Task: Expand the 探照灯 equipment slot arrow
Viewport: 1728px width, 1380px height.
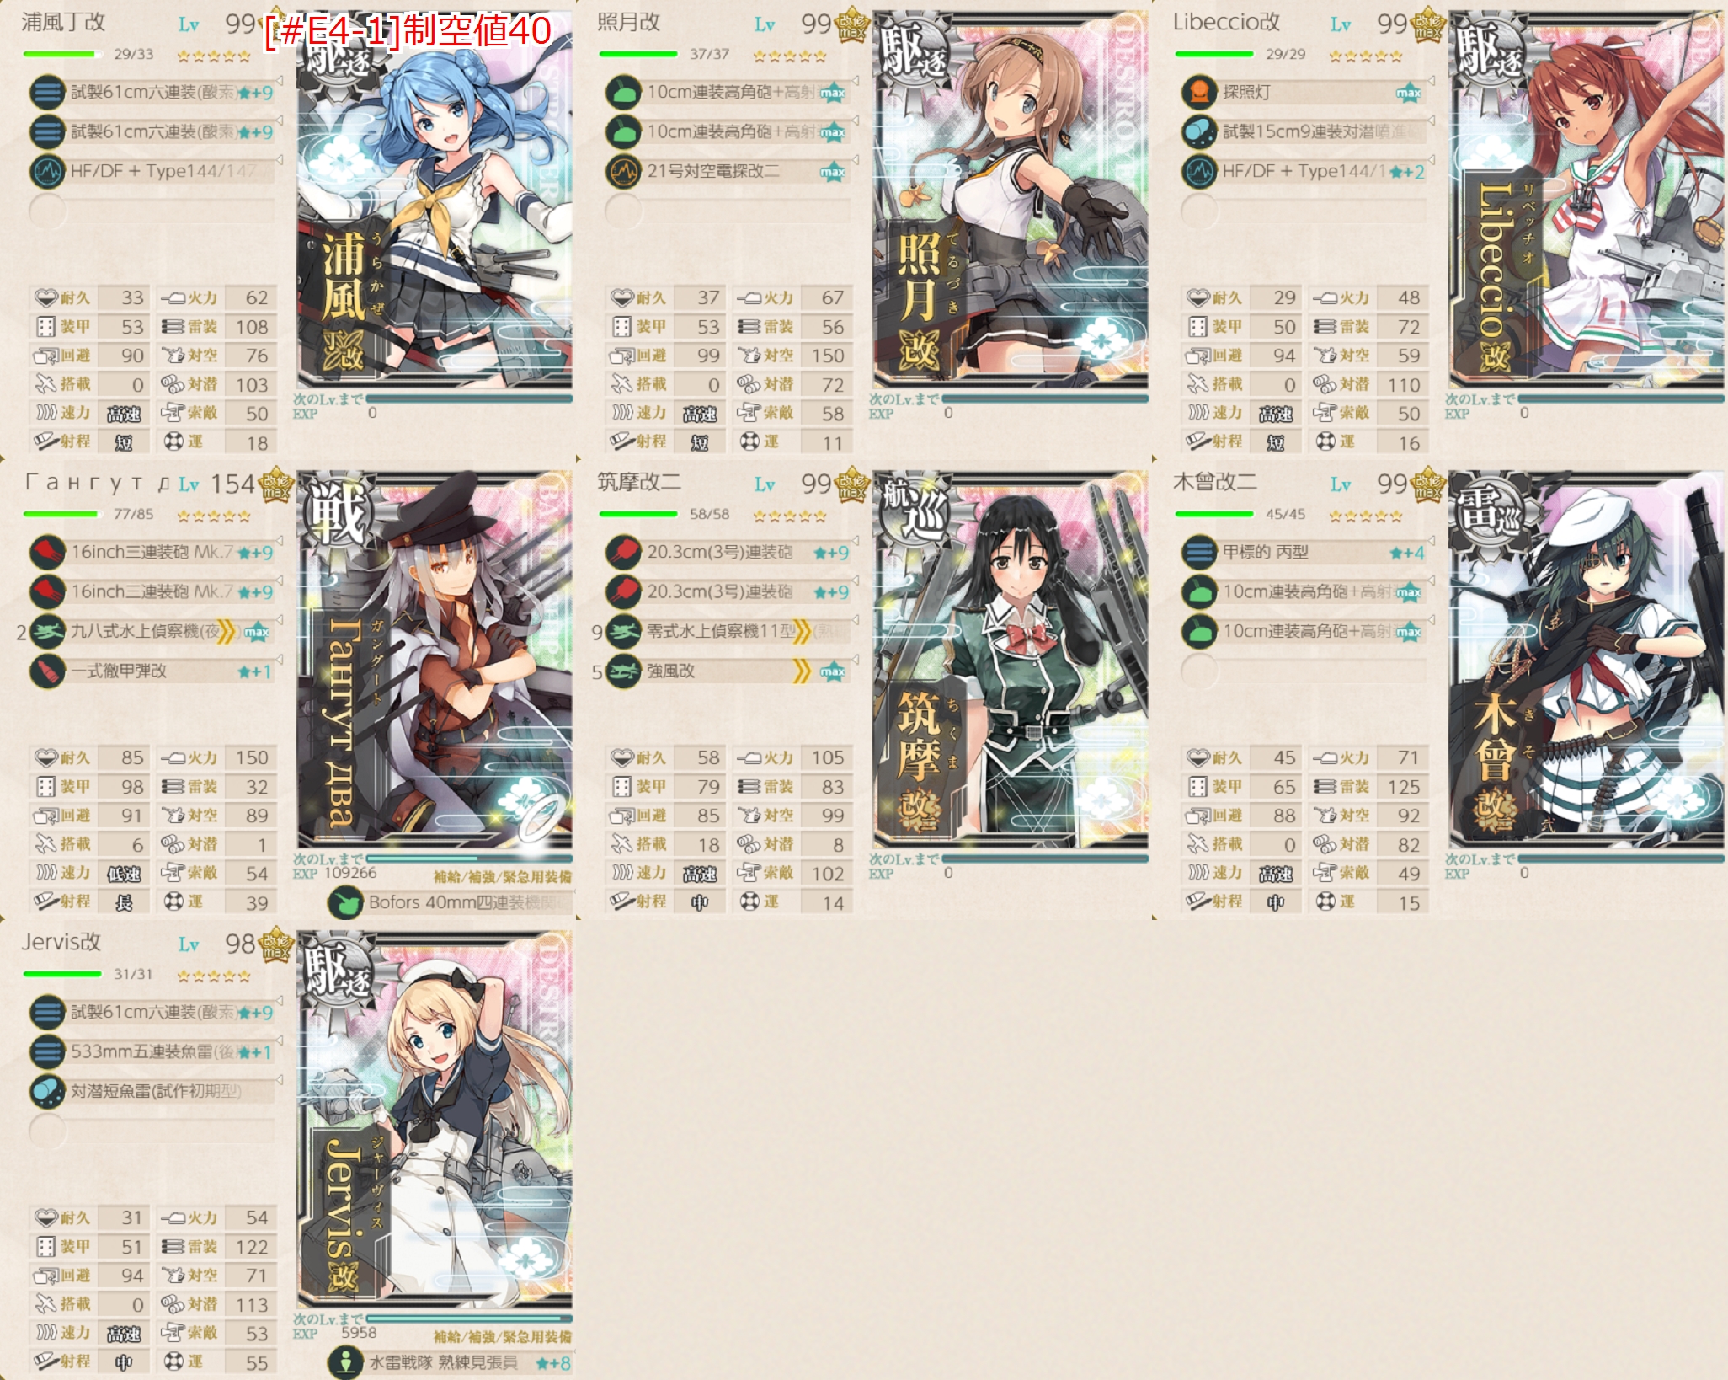Action: (x=1431, y=81)
